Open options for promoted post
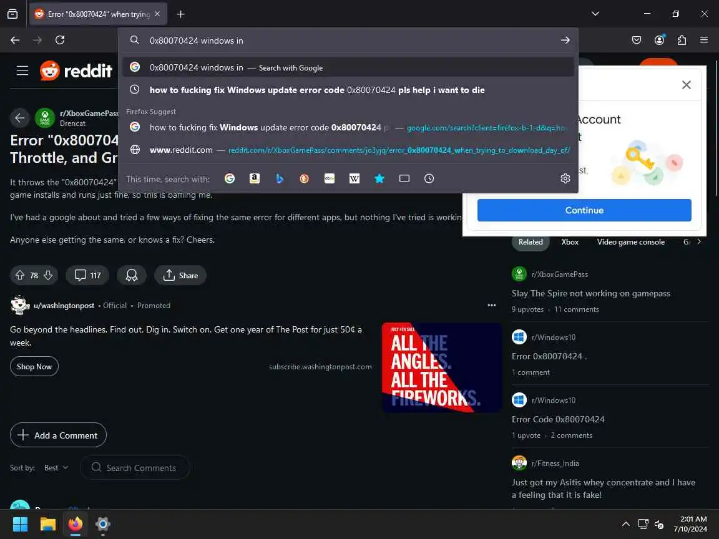The width and height of the screenshot is (719, 539). [492, 305]
